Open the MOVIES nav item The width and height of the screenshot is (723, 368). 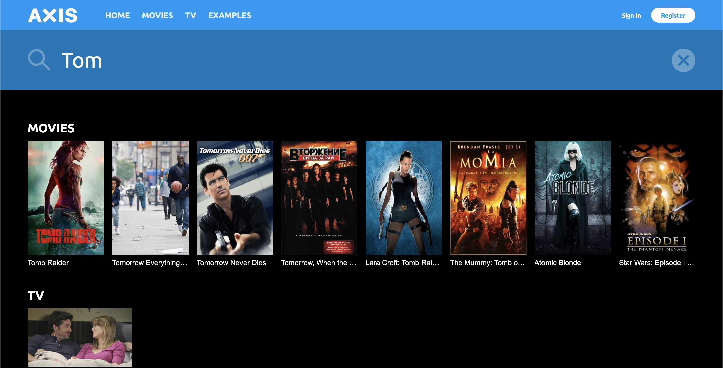pos(157,15)
